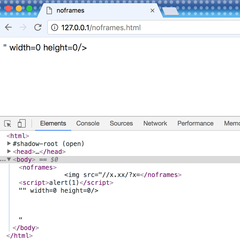The height and width of the screenshot is (251, 240).
Task: Click the red close window button
Action: (8, 8)
